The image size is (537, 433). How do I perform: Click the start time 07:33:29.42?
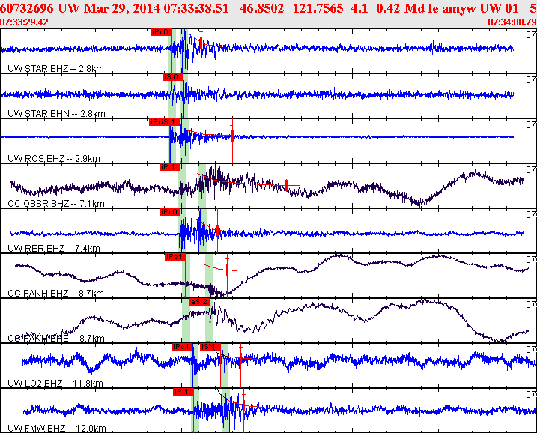[24, 22]
